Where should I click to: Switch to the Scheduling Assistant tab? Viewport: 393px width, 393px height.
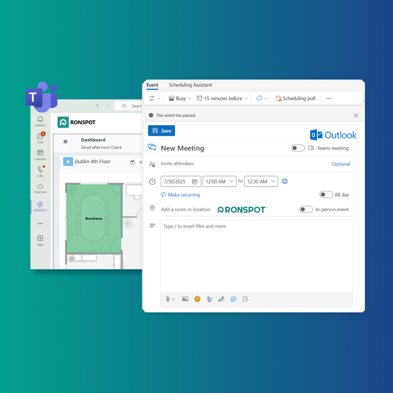pos(190,85)
